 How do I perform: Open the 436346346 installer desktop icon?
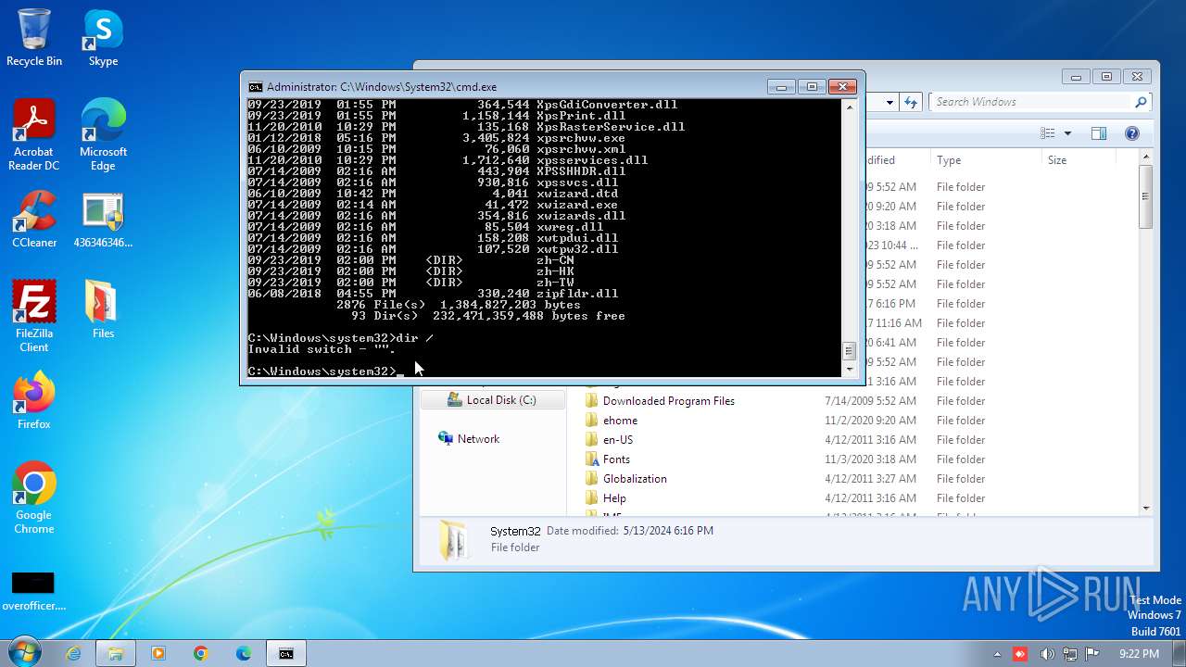point(103,220)
